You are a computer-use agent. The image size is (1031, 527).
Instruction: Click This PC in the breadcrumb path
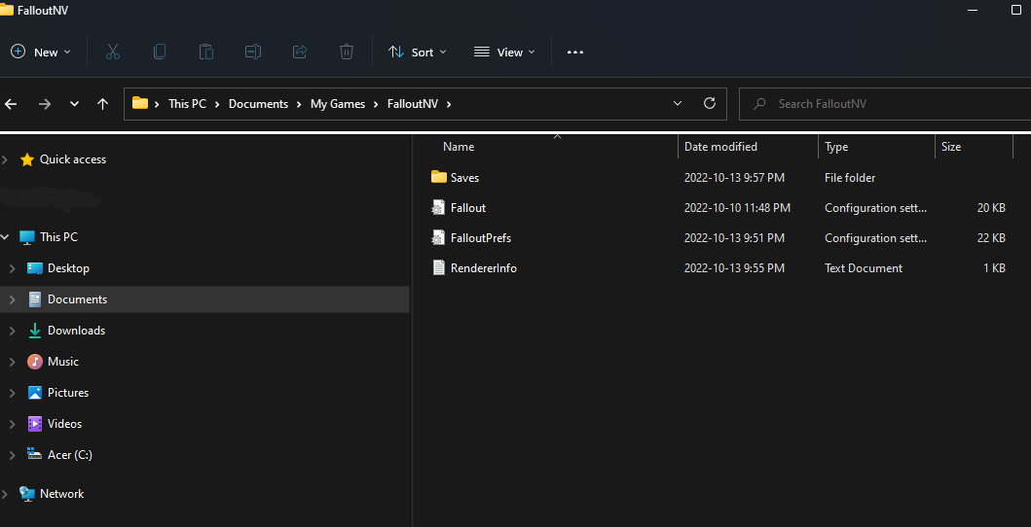point(187,104)
